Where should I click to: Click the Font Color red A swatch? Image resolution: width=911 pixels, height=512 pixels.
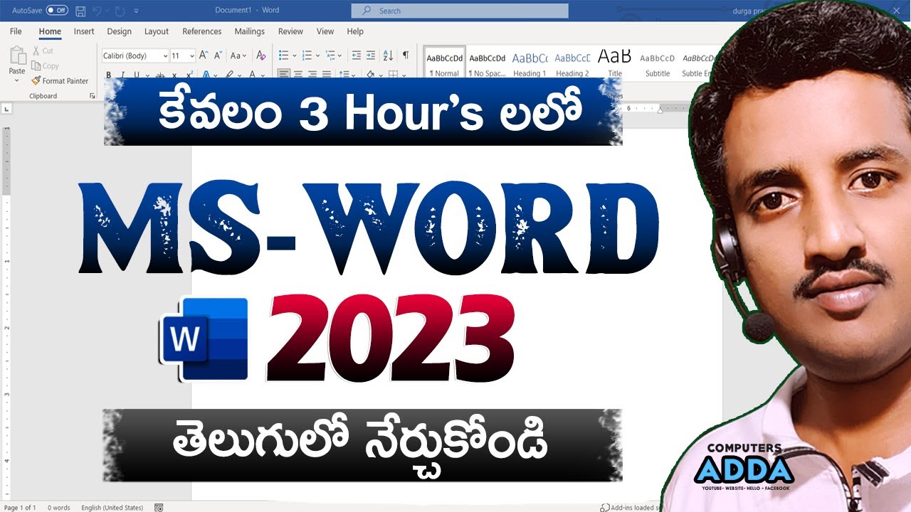coord(252,74)
